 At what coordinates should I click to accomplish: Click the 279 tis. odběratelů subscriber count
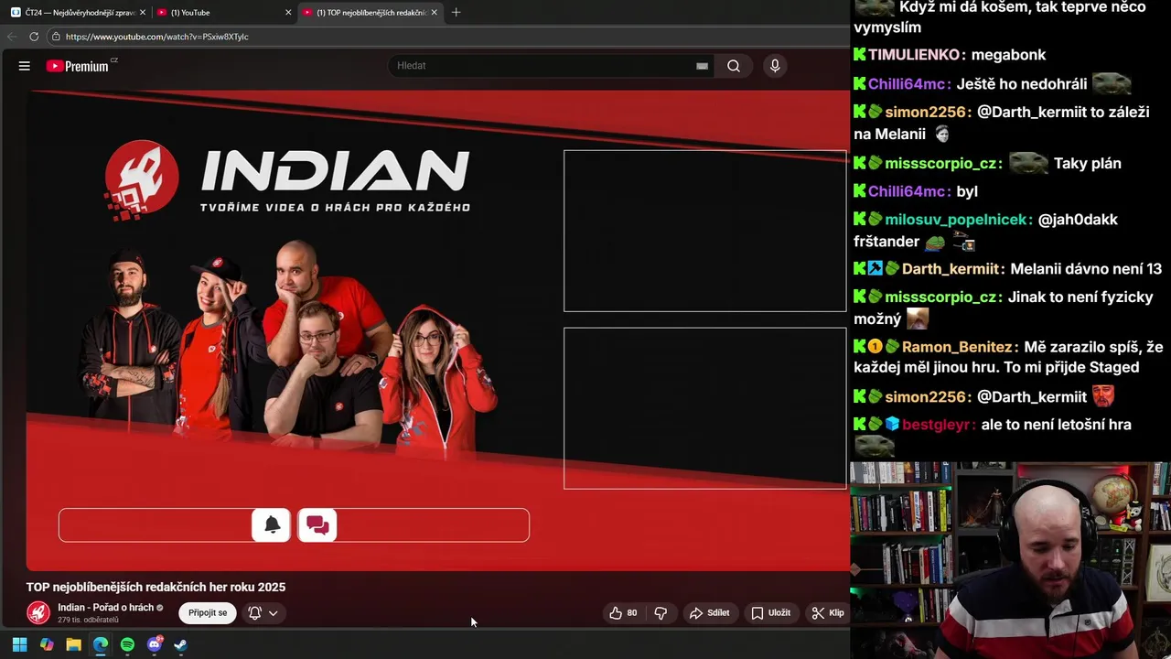tap(88, 621)
